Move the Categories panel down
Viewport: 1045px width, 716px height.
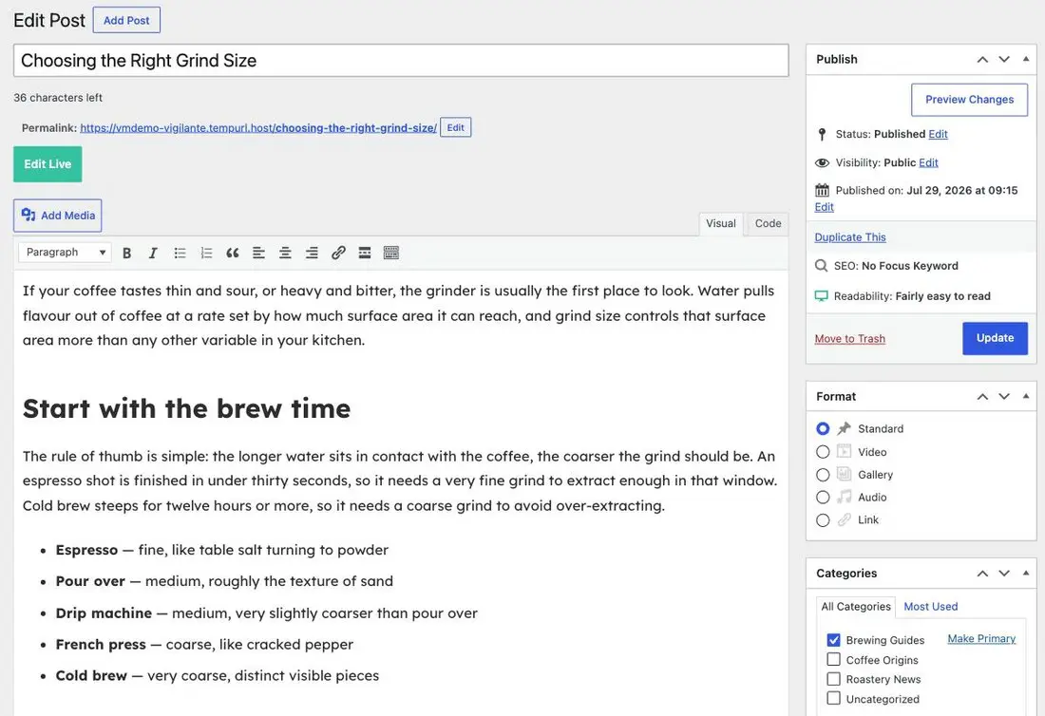[1004, 574]
